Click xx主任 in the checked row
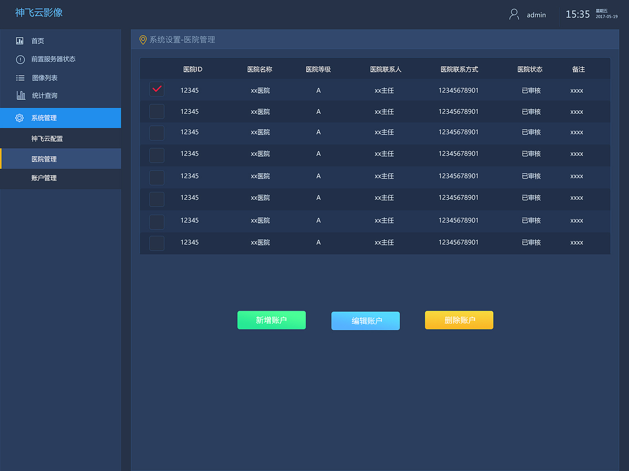Viewport: 629px width, 471px height. (x=384, y=90)
